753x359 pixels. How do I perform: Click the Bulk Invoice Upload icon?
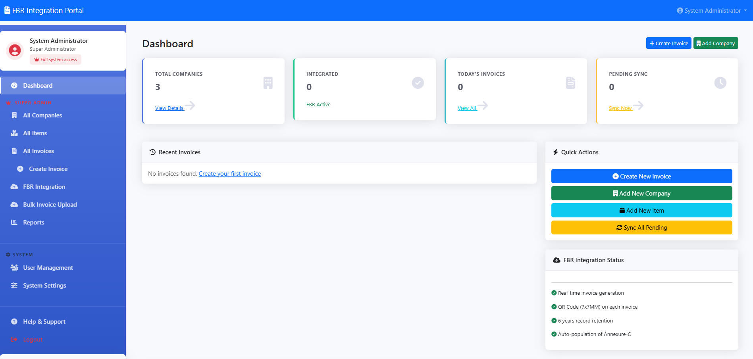(x=14, y=204)
